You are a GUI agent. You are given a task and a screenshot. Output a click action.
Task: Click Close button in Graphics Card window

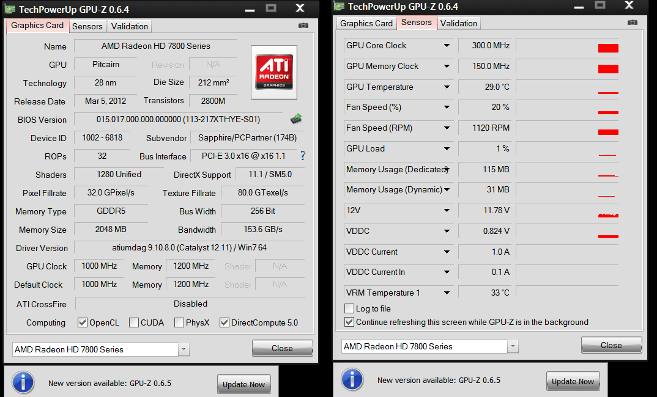[283, 348]
